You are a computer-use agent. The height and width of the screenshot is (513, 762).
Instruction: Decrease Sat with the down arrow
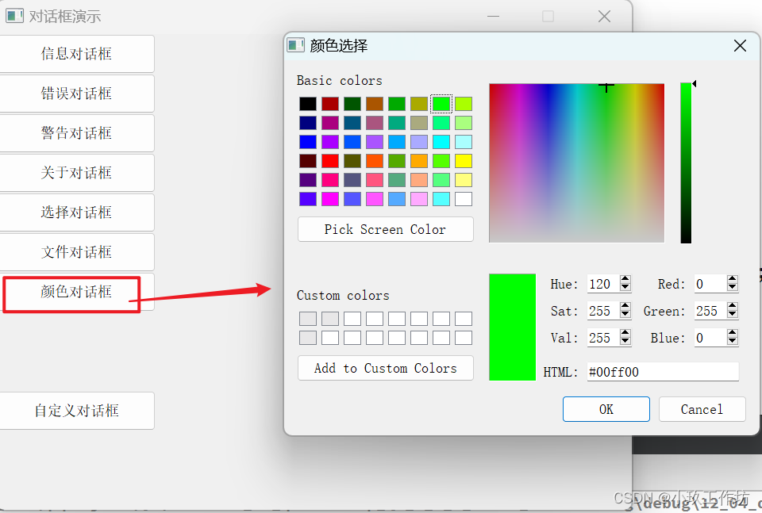coord(625,314)
